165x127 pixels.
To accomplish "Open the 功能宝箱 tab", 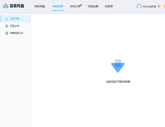I will point(93,6).
